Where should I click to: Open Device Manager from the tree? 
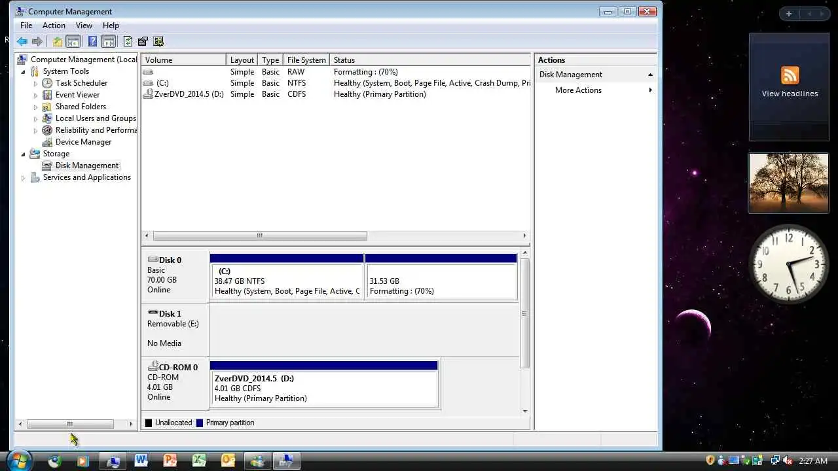point(83,142)
